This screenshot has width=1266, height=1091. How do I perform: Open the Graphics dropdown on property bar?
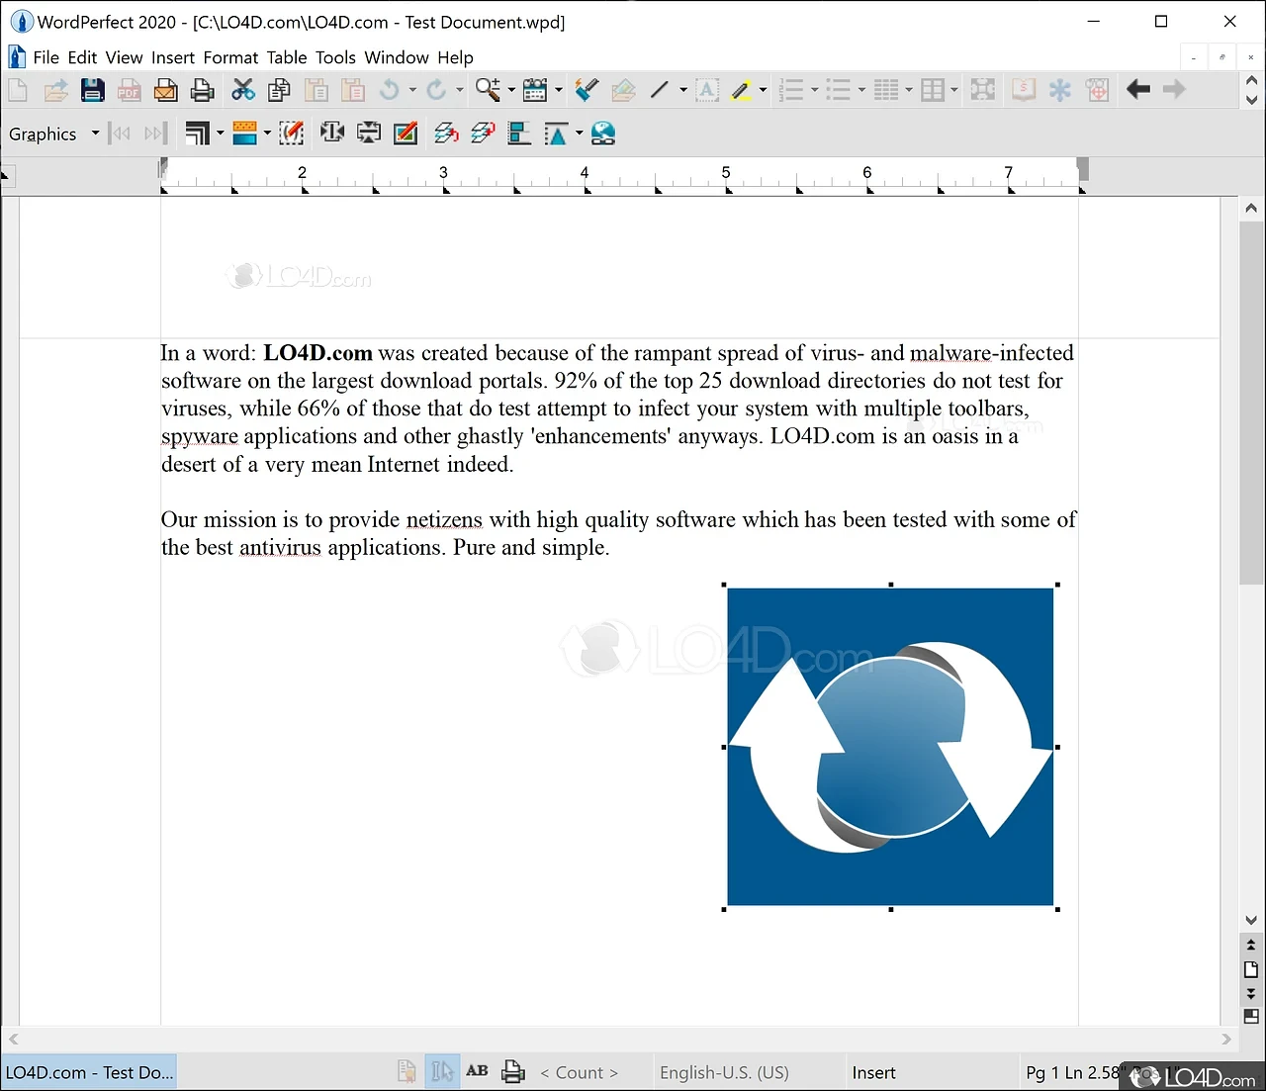click(x=95, y=134)
